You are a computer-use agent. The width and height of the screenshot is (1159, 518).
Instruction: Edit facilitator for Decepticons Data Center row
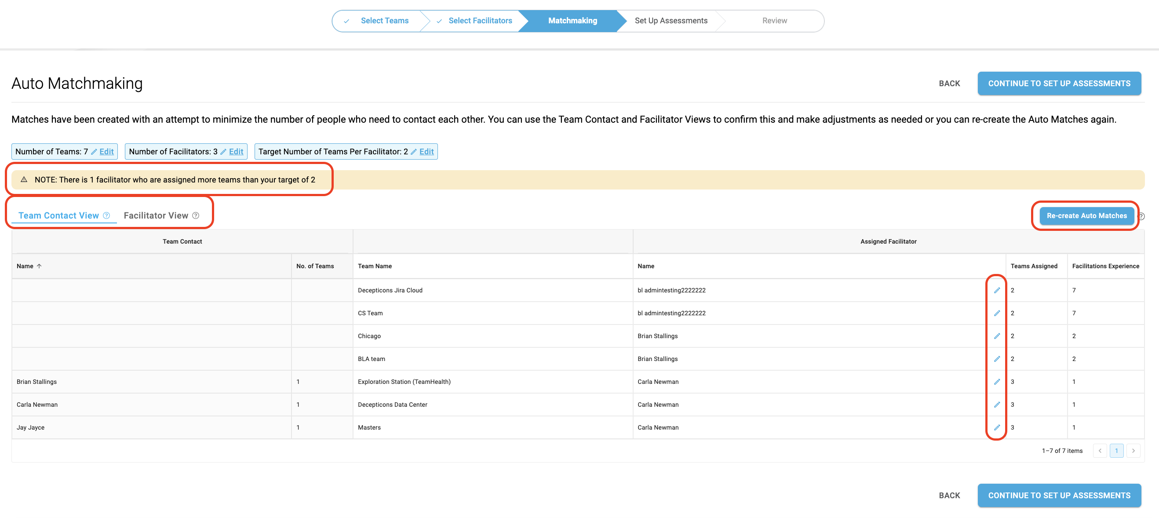[997, 405]
